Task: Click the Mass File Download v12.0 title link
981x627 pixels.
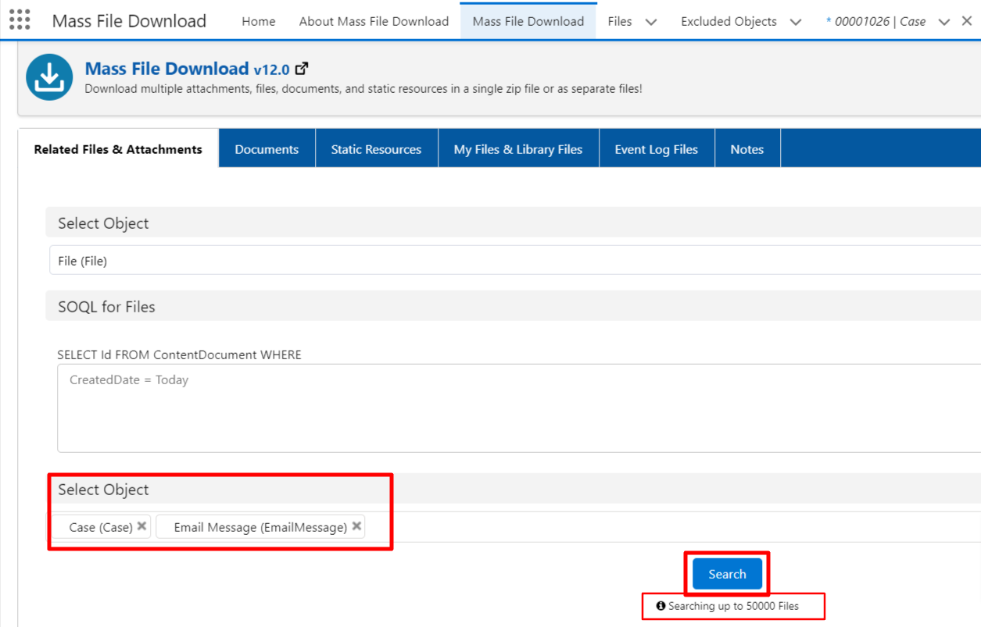Action: click(187, 69)
